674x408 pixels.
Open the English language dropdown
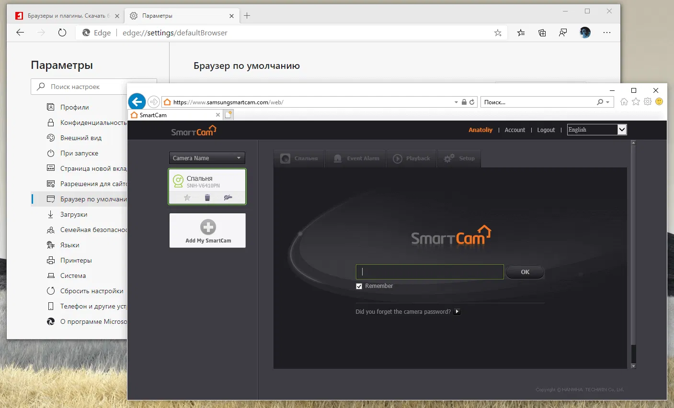tap(597, 130)
